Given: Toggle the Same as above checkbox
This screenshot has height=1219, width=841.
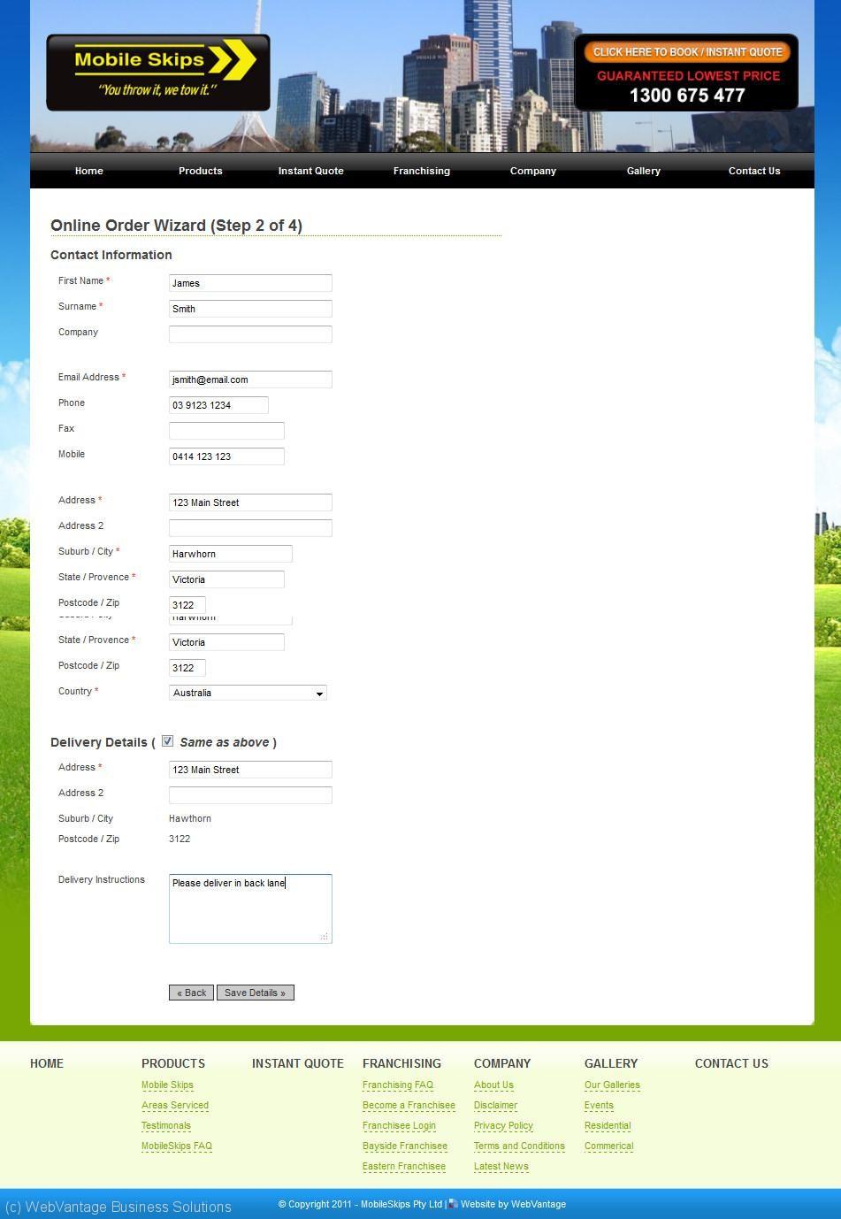Looking at the screenshot, I should point(167,741).
